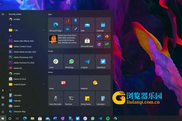Open the News tile
Viewport: 182px width, 121px height.
pyautogui.click(x=64, y=83)
